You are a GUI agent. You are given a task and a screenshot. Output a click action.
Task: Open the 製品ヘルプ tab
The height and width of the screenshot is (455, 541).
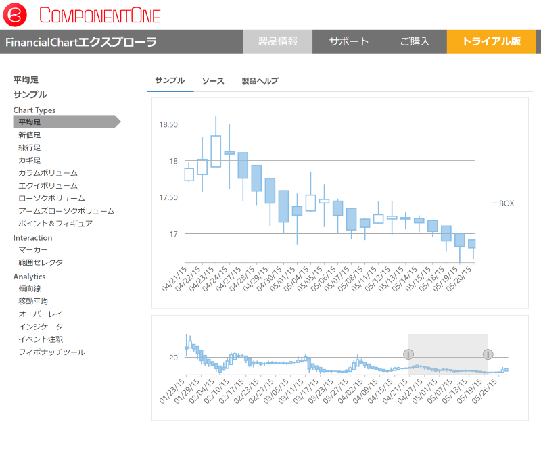(x=260, y=81)
